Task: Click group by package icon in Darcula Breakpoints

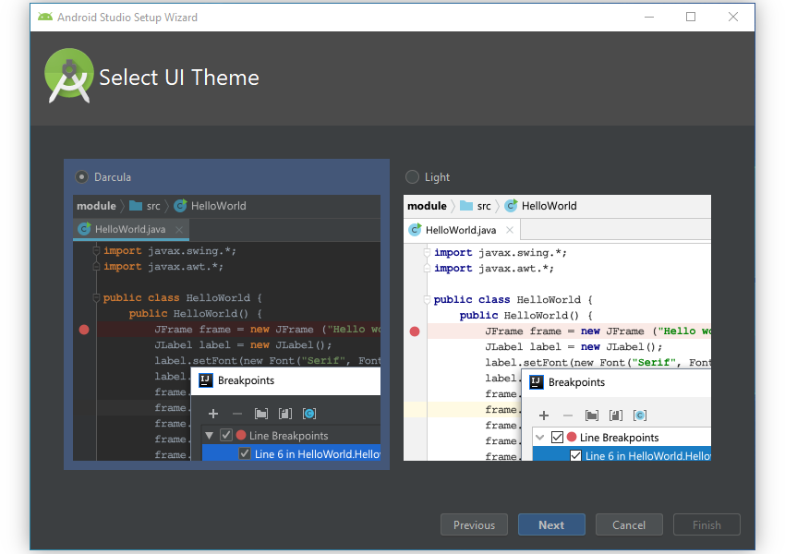Action: [260, 414]
